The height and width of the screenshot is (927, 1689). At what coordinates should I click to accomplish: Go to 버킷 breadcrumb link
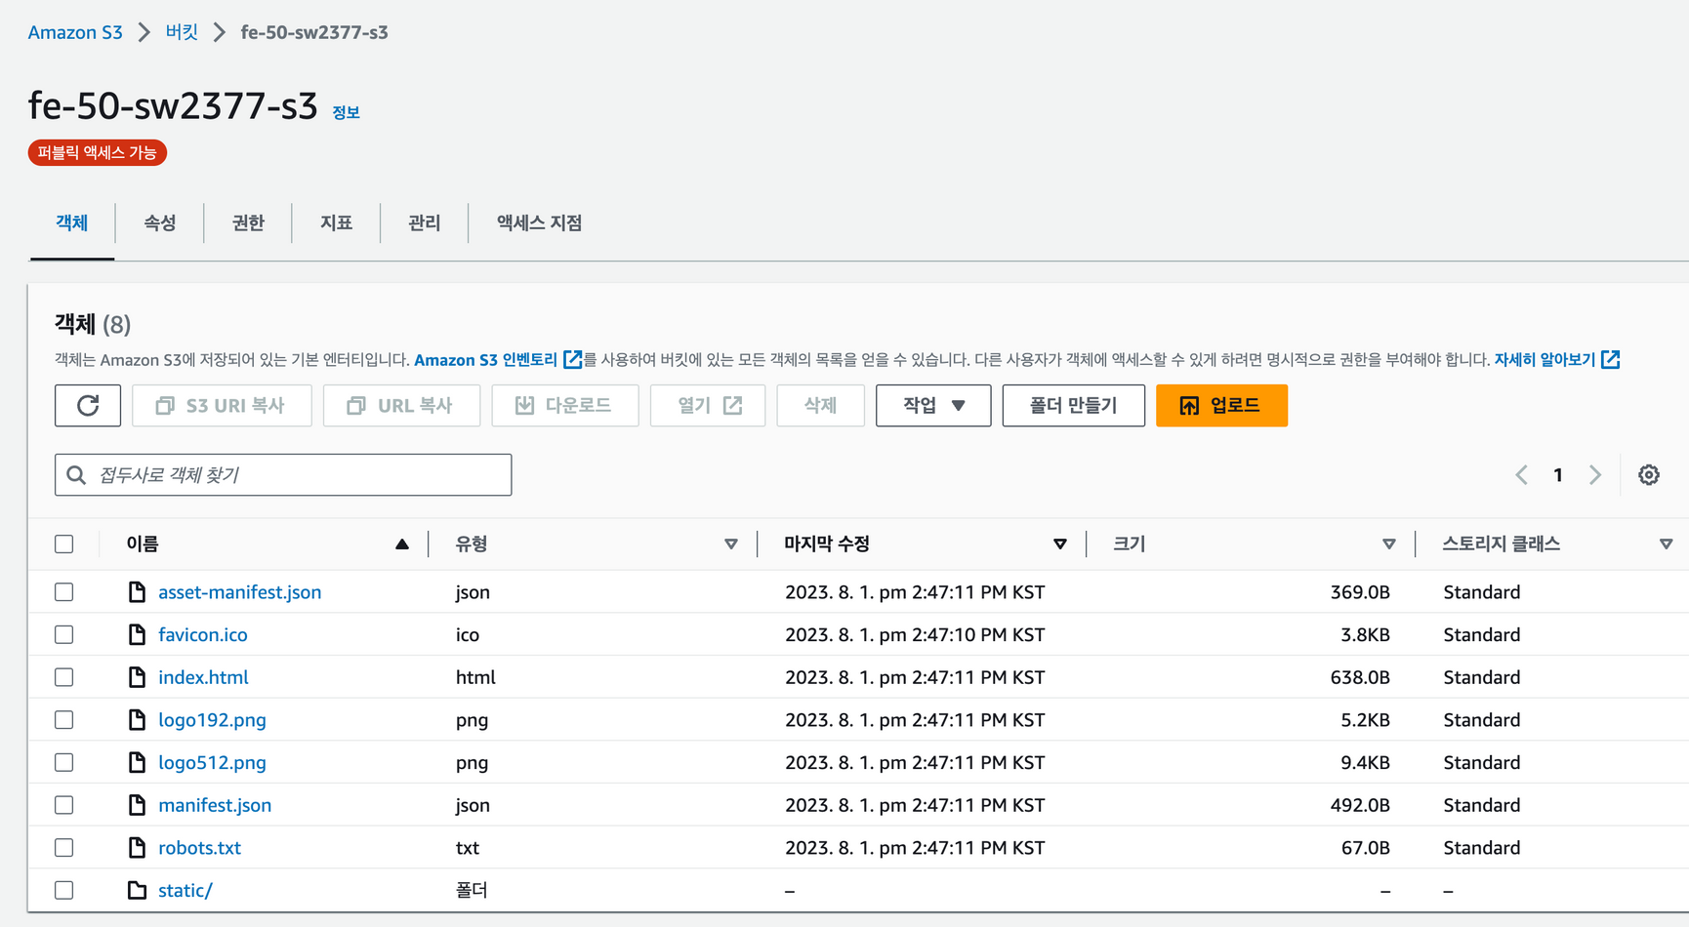coord(182,32)
